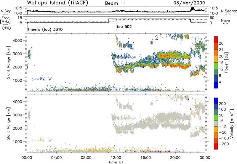Screen dimensions: 237x164
Task: Click the gray segment of Velocity color bar
Action: click(216, 123)
